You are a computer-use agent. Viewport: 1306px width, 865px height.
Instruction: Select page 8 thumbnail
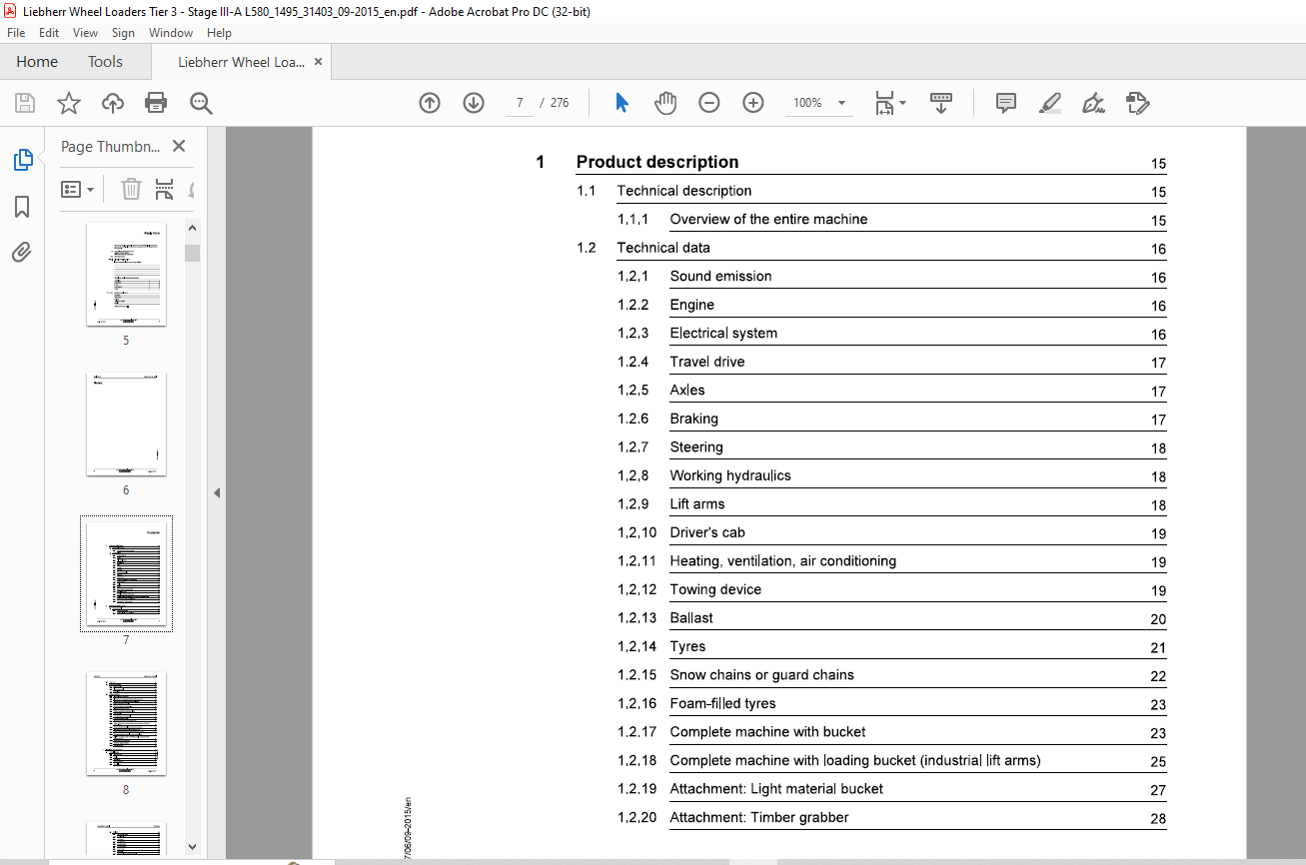(x=126, y=723)
